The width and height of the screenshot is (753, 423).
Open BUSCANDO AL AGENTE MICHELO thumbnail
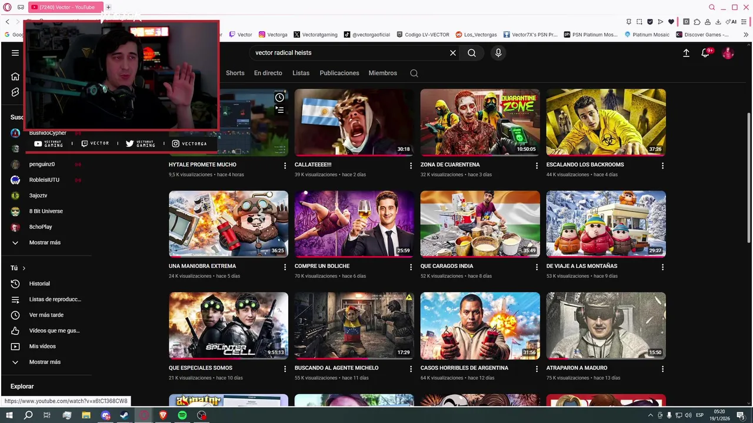click(x=354, y=325)
